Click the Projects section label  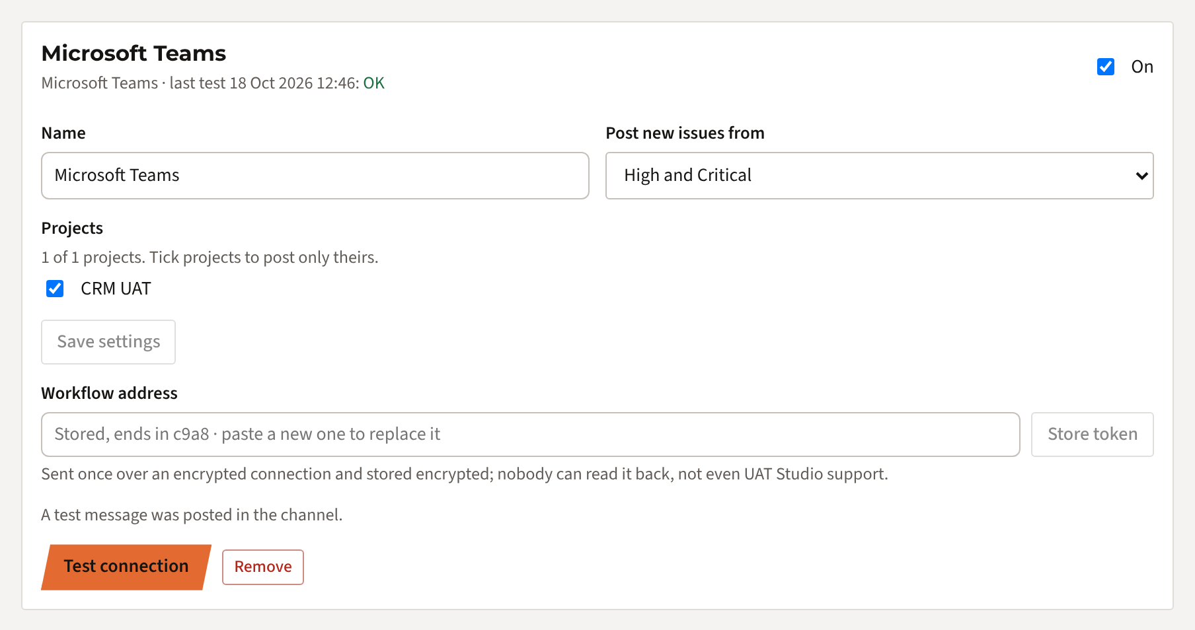pyautogui.click(x=73, y=228)
